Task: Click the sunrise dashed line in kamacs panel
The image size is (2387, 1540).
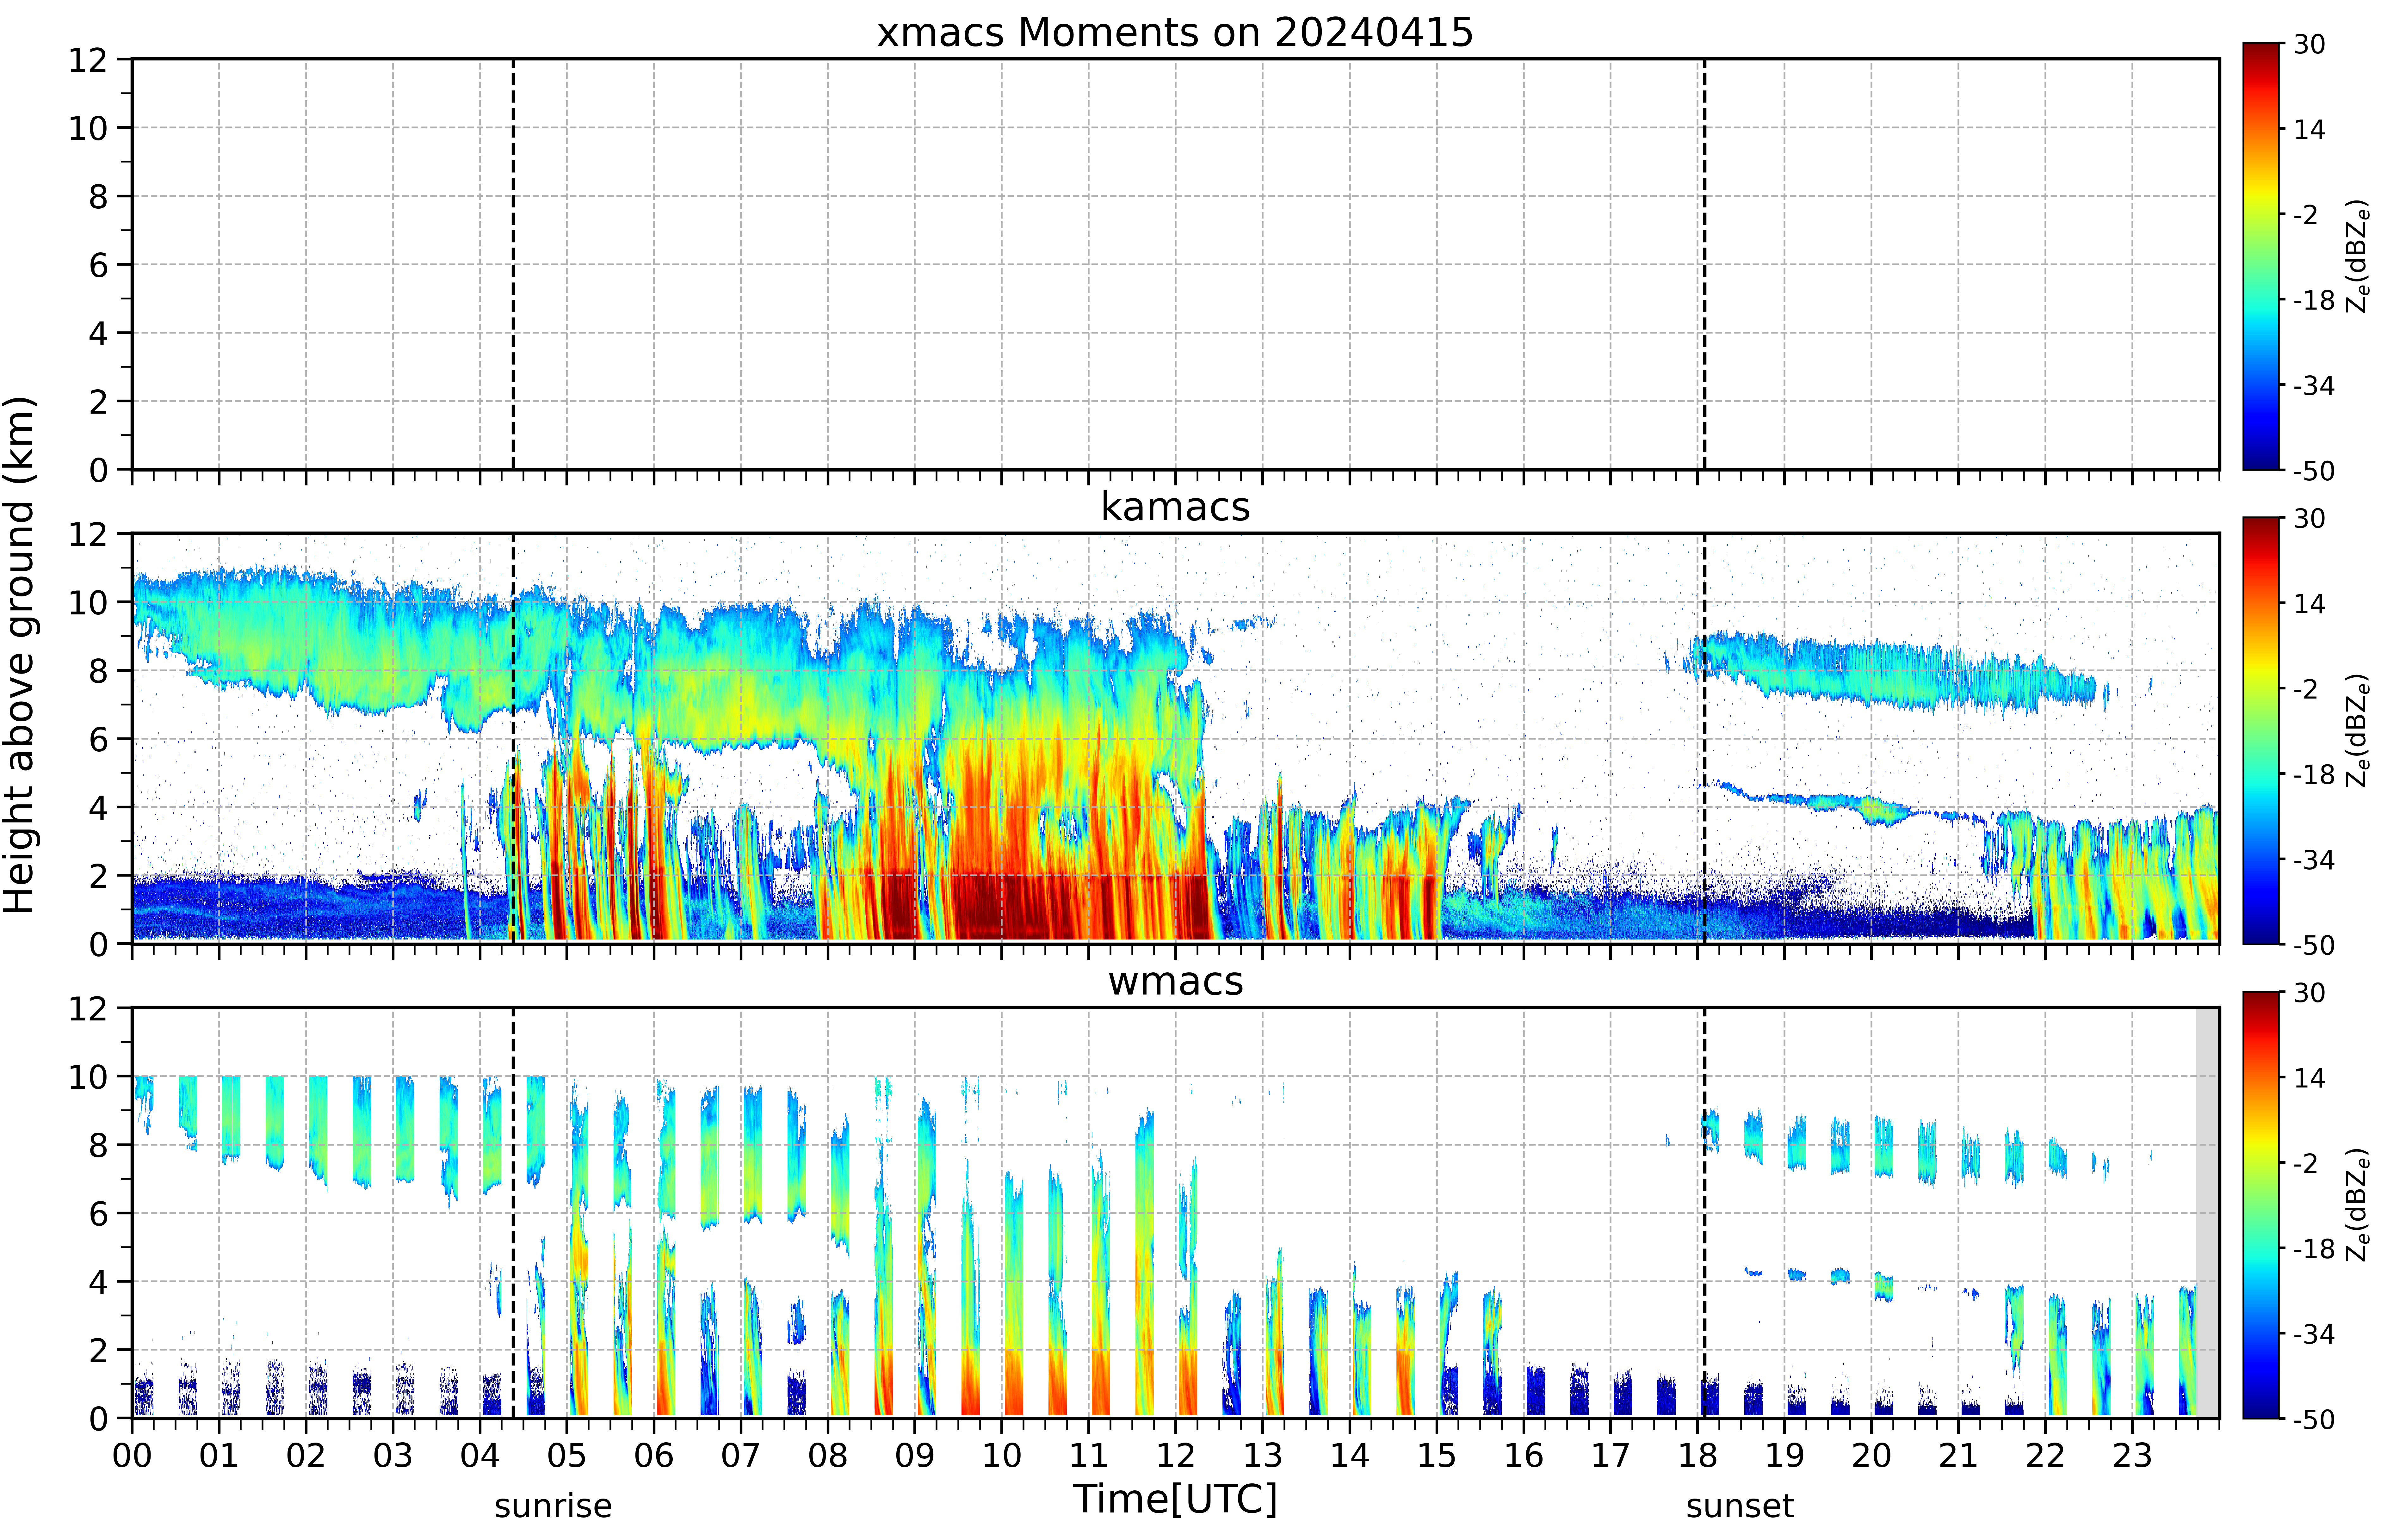Action: click(x=513, y=738)
